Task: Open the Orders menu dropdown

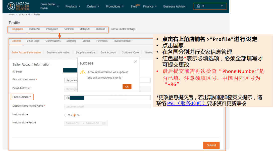Action: click(x=93, y=6)
